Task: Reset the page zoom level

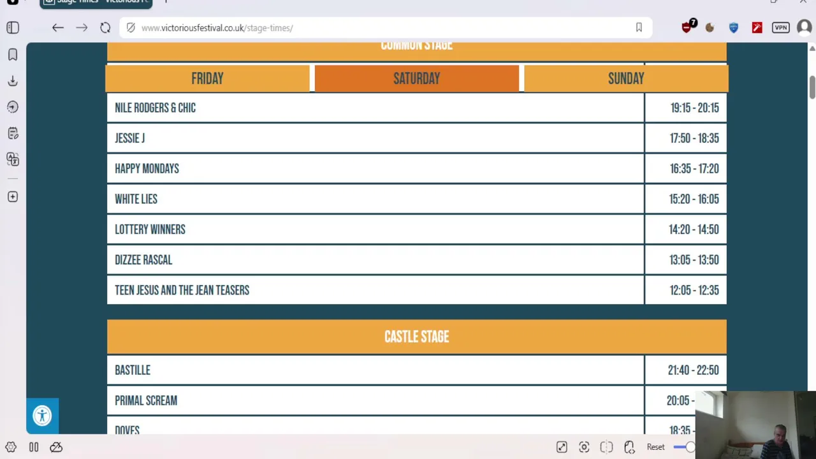Action: click(655, 448)
